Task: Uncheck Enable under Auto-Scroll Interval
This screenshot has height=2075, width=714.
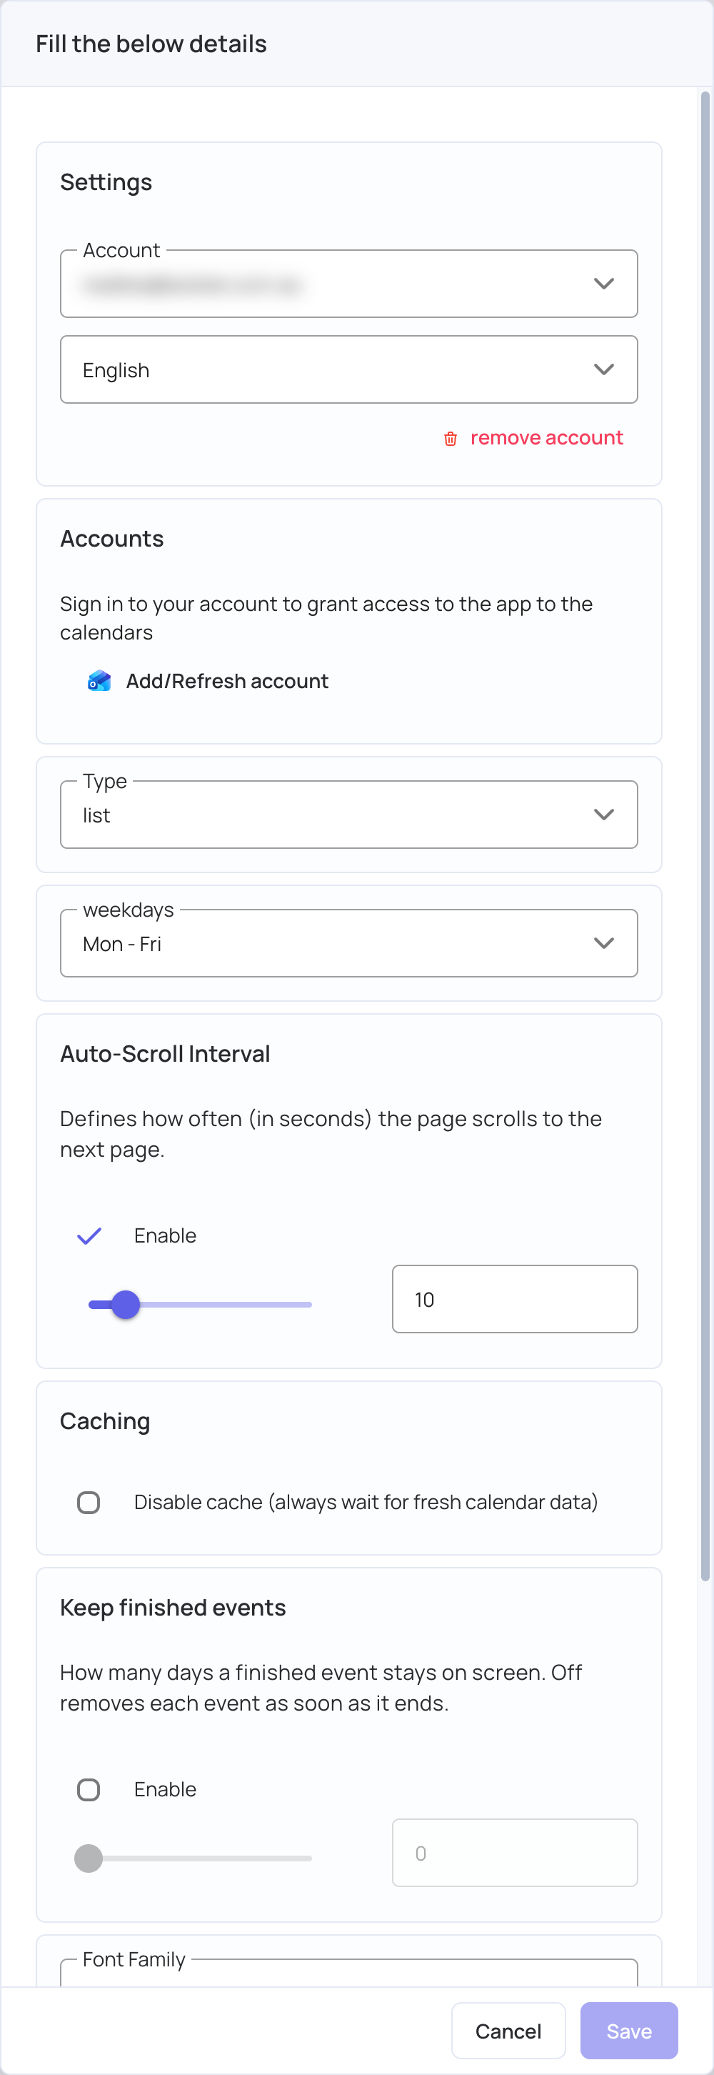Action: (x=89, y=1235)
